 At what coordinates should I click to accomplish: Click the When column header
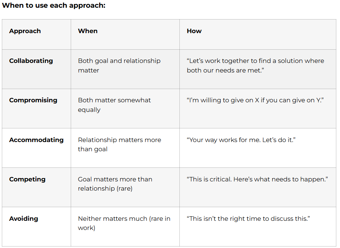pyautogui.click(x=88, y=31)
